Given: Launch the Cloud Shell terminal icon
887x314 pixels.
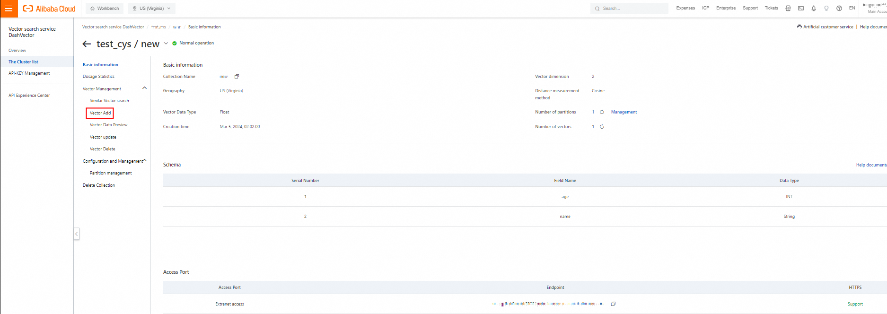Looking at the screenshot, I should point(801,9).
